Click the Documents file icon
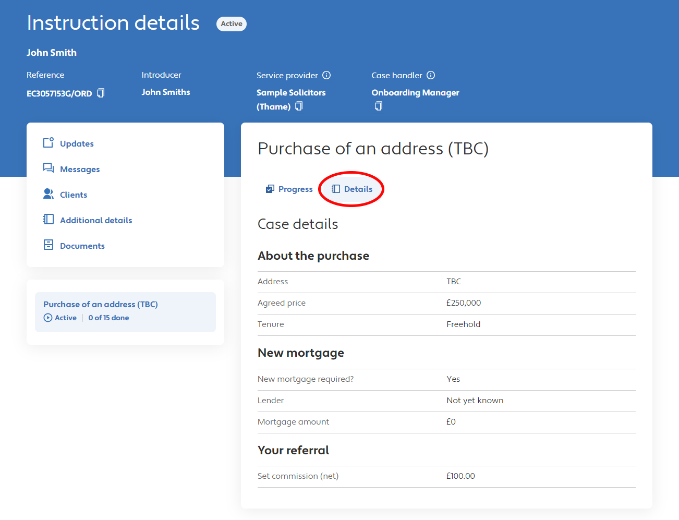 pos(48,245)
